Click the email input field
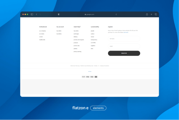This screenshot has width=179, height=120. tap(124, 46)
